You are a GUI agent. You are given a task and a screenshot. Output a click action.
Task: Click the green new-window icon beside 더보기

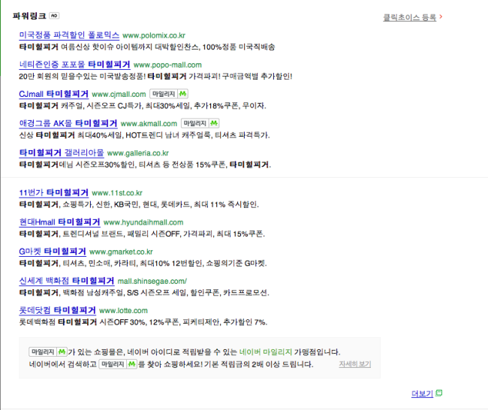(439, 393)
